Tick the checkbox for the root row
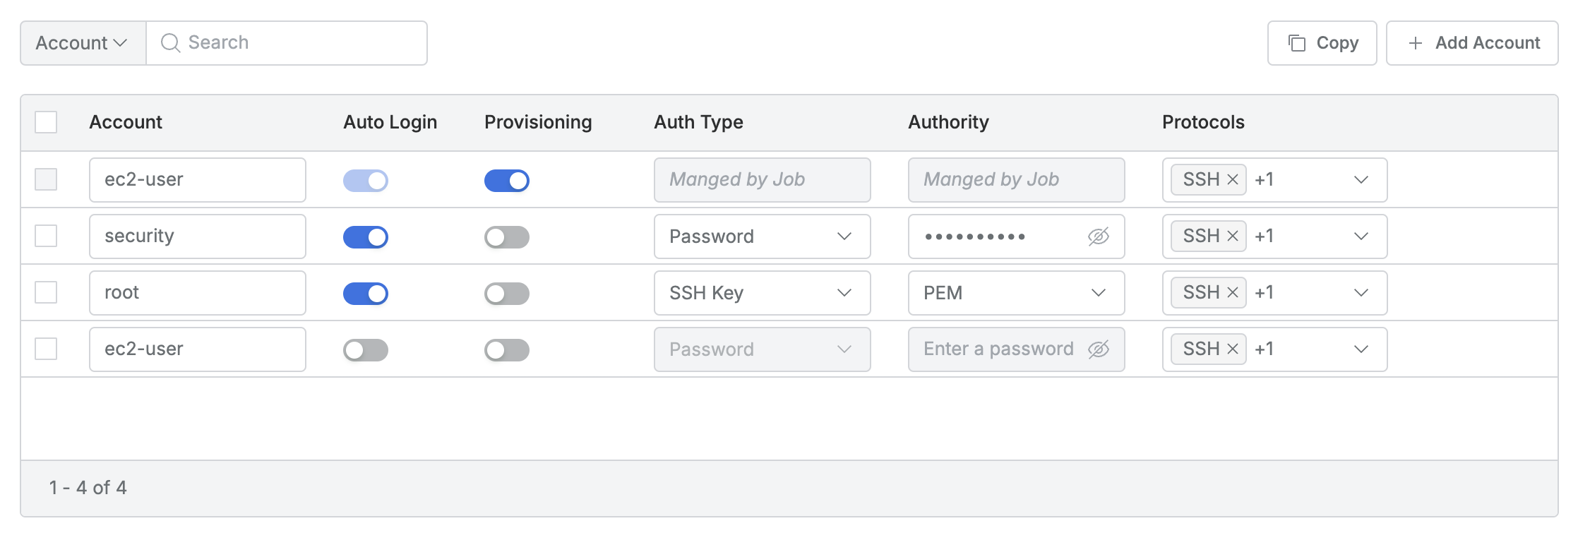Screen dimensions: 1590x545 46,292
